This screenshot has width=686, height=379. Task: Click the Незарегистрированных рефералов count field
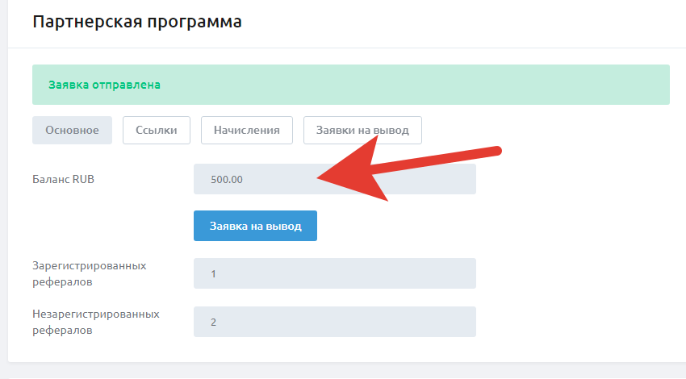pos(335,322)
